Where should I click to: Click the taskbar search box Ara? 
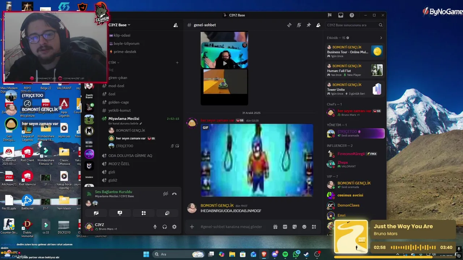[x=178, y=254]
